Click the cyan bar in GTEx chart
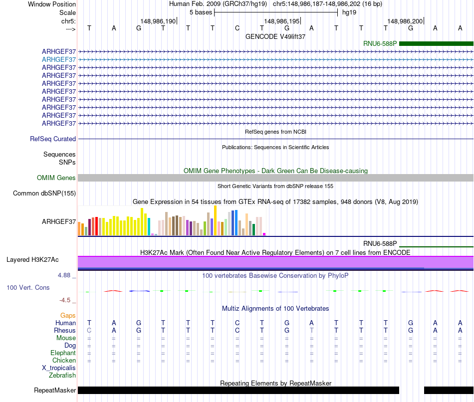Image resolution: width=474 pixels, height=402 pixels. click(149, 226)
